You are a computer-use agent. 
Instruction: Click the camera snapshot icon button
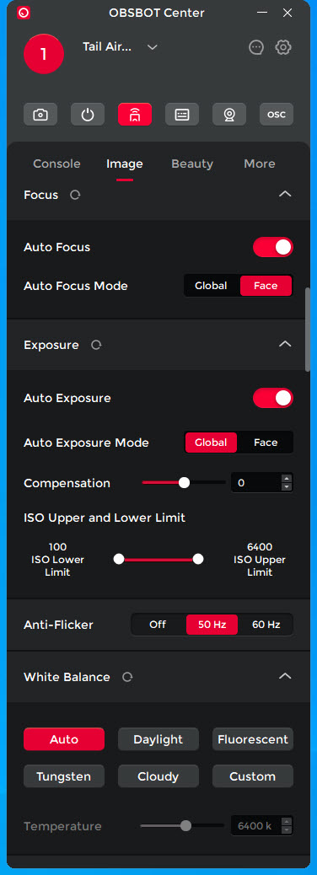[x=40, y=115]
